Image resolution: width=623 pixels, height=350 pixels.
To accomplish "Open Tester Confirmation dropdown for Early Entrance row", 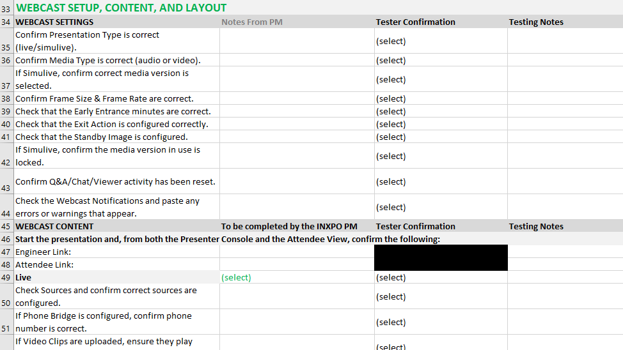I will pos(391,112).
